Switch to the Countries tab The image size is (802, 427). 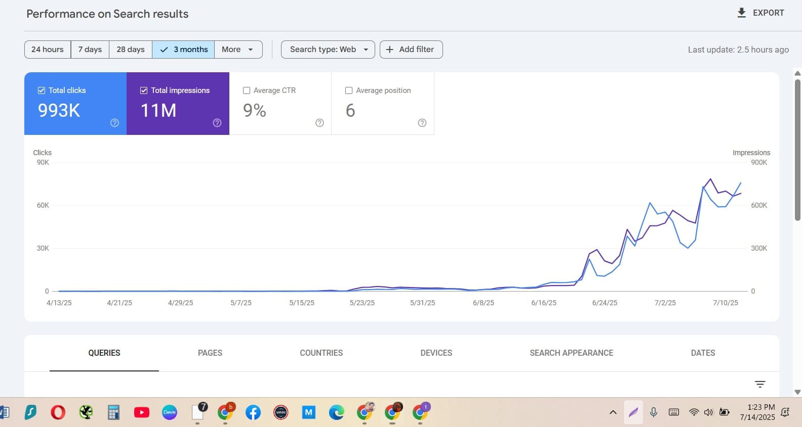click(321, 353)
